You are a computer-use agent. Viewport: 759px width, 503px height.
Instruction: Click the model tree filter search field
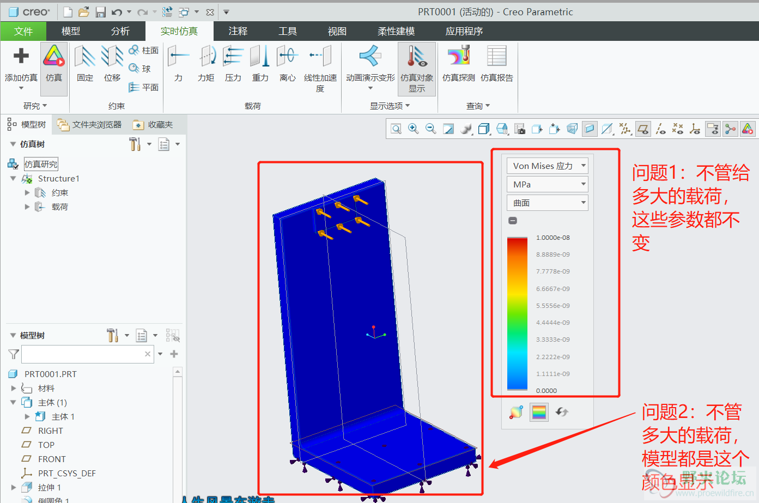click(88, 354)
